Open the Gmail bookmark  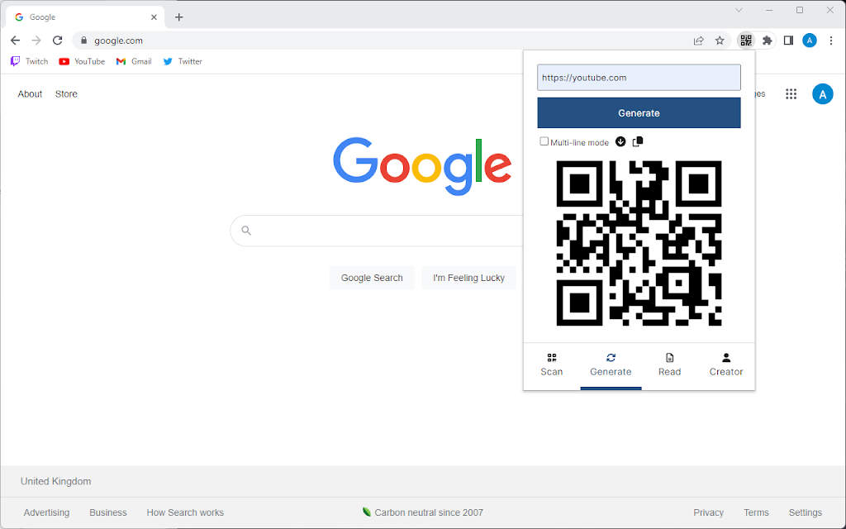pyautogui.click(x=134, y=61)
